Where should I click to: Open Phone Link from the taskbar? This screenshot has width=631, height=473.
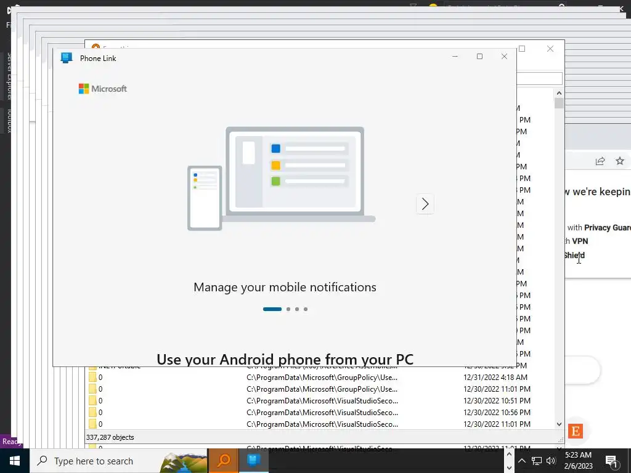coord(253,461)
